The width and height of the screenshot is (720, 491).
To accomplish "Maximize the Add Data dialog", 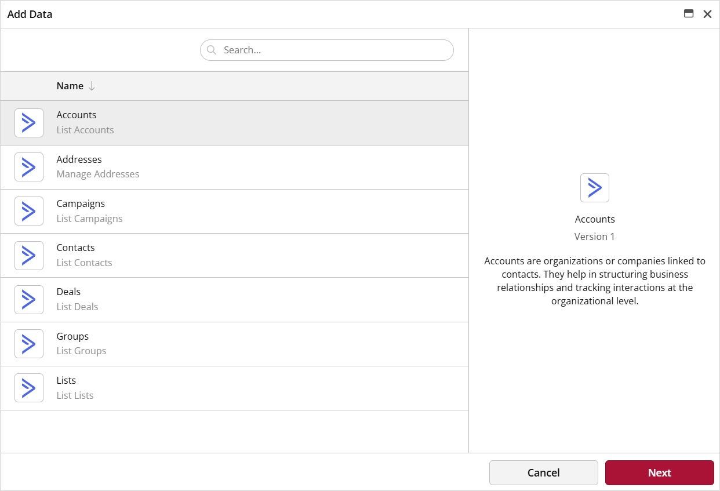I will (x=689, y=14).
